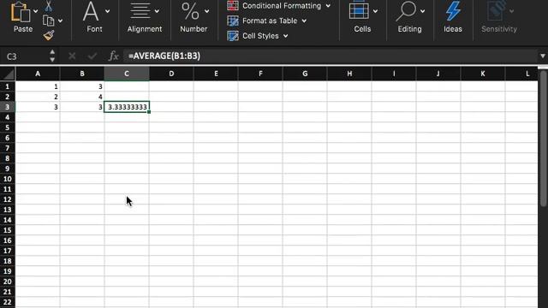Screen dimensions: 548x308
Task: Open Insert Function fx icon
Action: point(114,56)
